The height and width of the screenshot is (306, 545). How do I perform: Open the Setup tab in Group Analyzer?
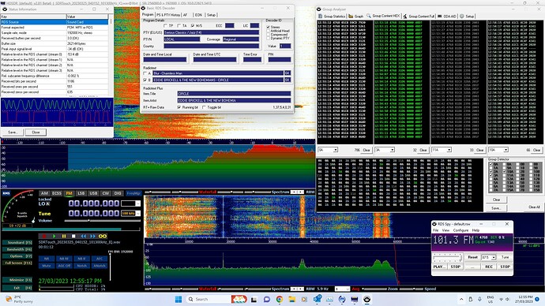click(x=467, y=17)
